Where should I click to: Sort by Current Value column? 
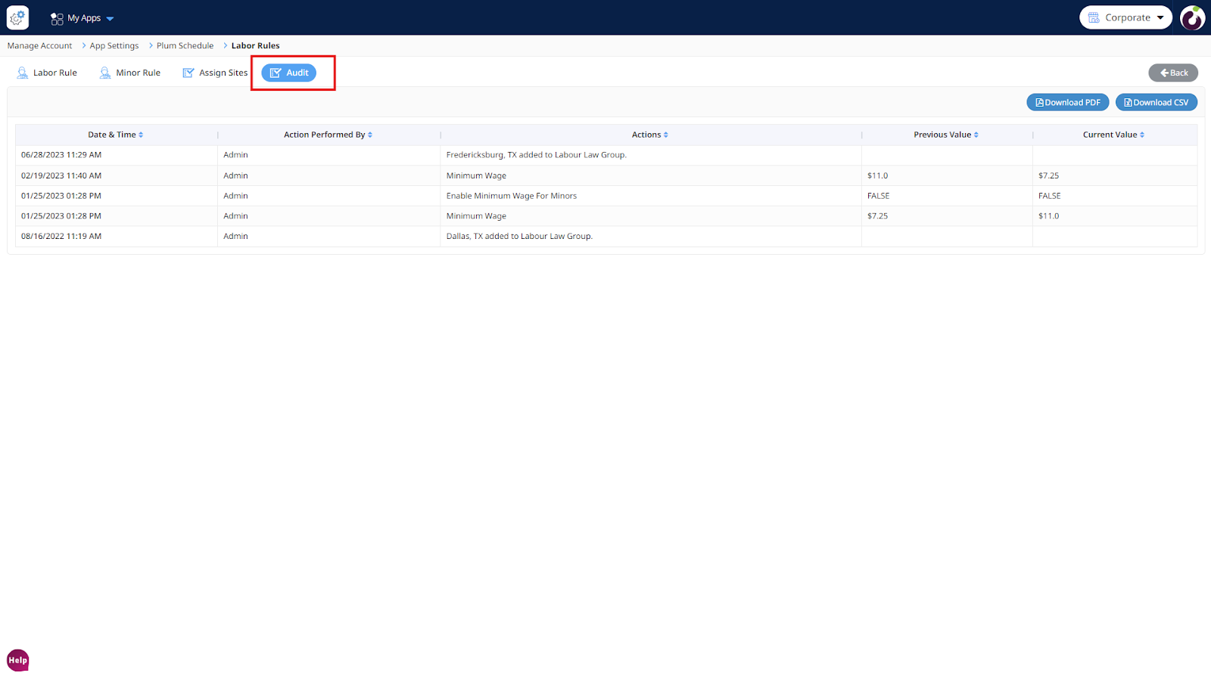click(1113, 135)
